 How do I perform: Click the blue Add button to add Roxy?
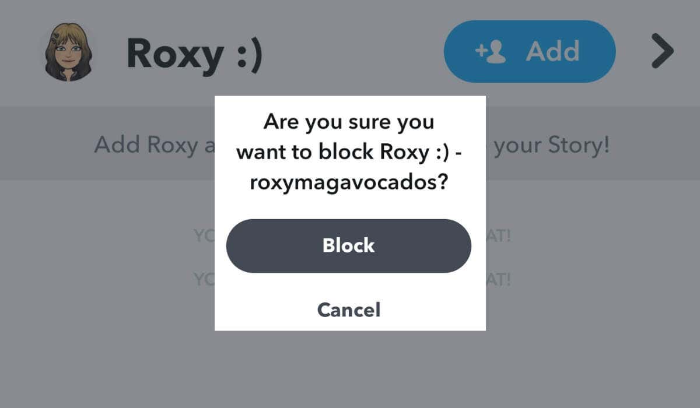tap(529, 51)
